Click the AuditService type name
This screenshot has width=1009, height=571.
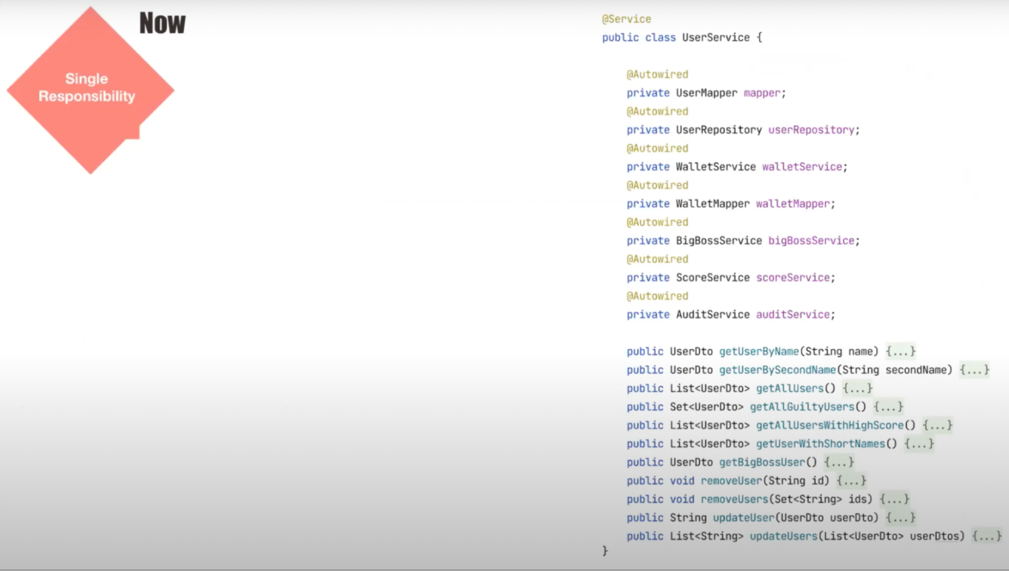(x=712, y=315)
